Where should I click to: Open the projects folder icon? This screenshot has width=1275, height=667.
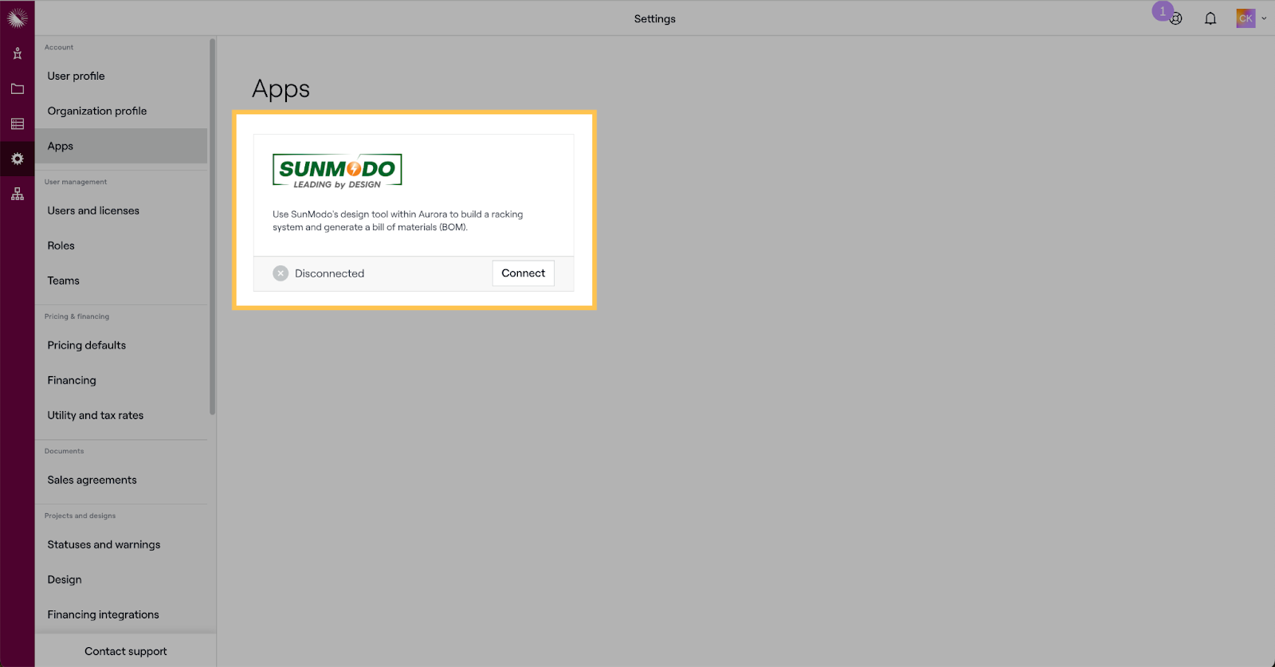18,88
